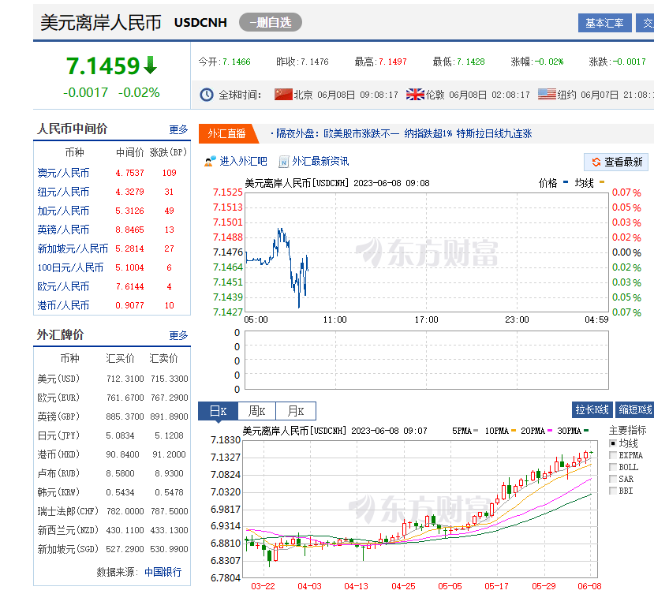Viewport: 654px width, 594px height.
Task: Click the refresh icon in 查看最新
Action: pos(596,163)
